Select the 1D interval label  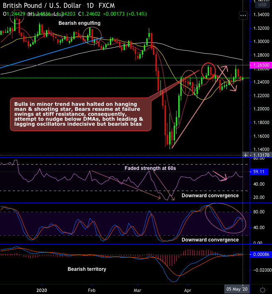[x=90, y=6]
